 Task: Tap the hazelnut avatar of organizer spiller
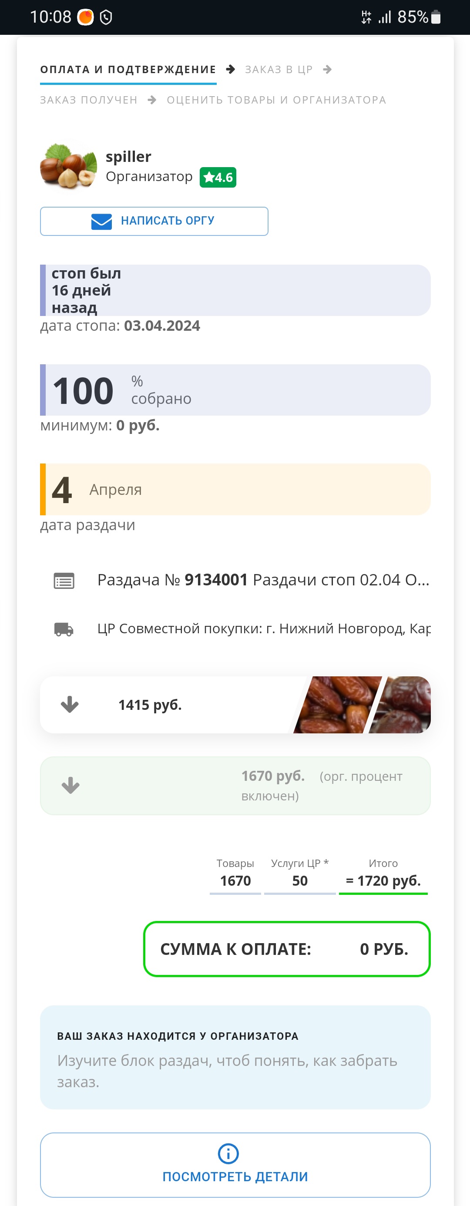point(68,166)
